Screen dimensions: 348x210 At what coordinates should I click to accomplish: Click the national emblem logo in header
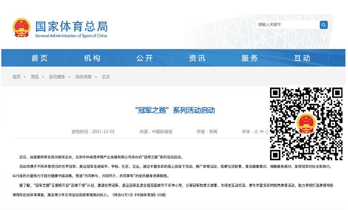21,27
